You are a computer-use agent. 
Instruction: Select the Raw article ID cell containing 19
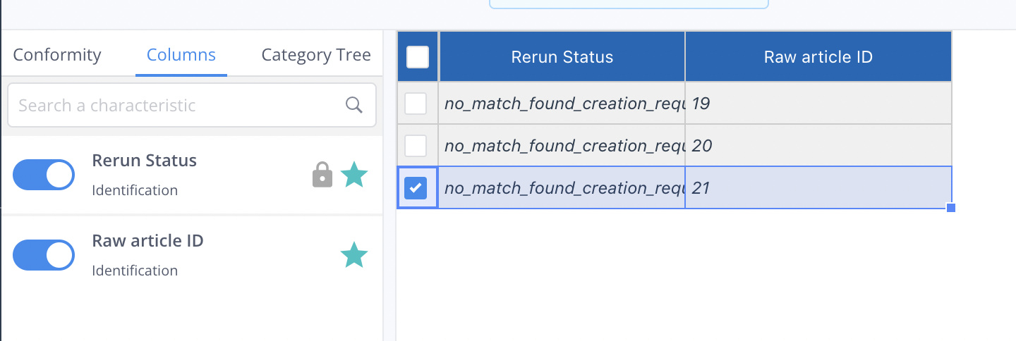pyautogui.click(x=818, y=104)
